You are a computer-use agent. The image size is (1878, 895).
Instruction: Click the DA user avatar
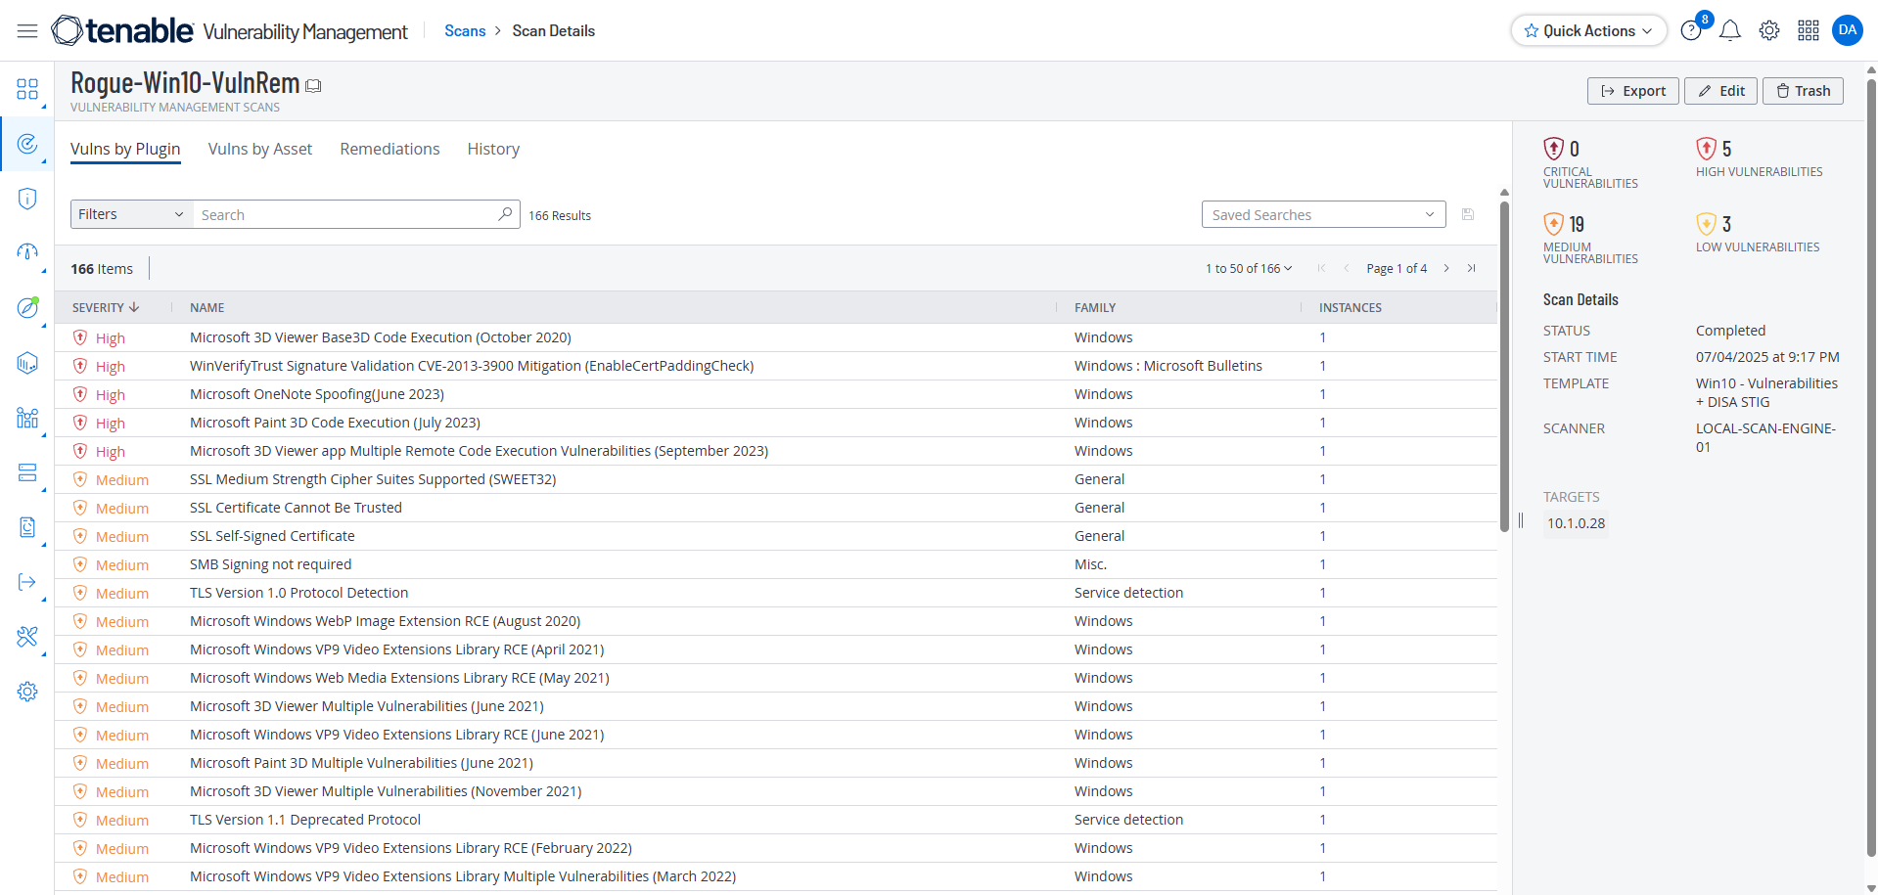[1847, 30]
